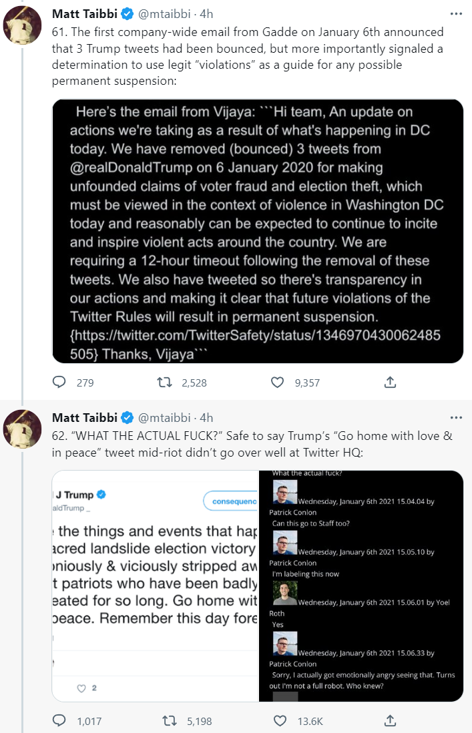
Task: Open the 4h timestamp of tweet 62
Action: (x=206, y=418)
